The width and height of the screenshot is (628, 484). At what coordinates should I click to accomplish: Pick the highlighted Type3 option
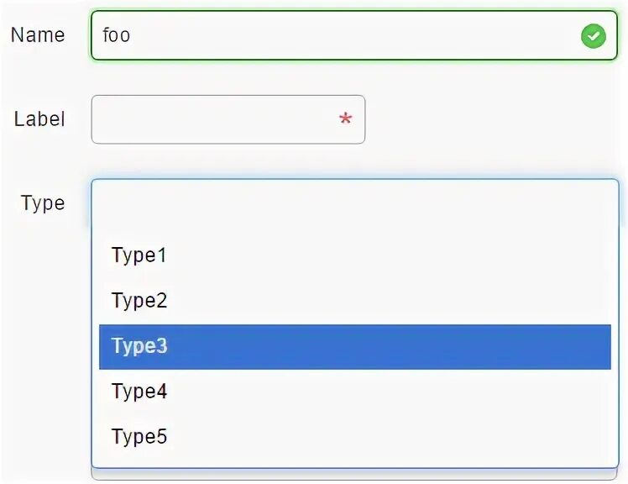click(x=139, y=346)
